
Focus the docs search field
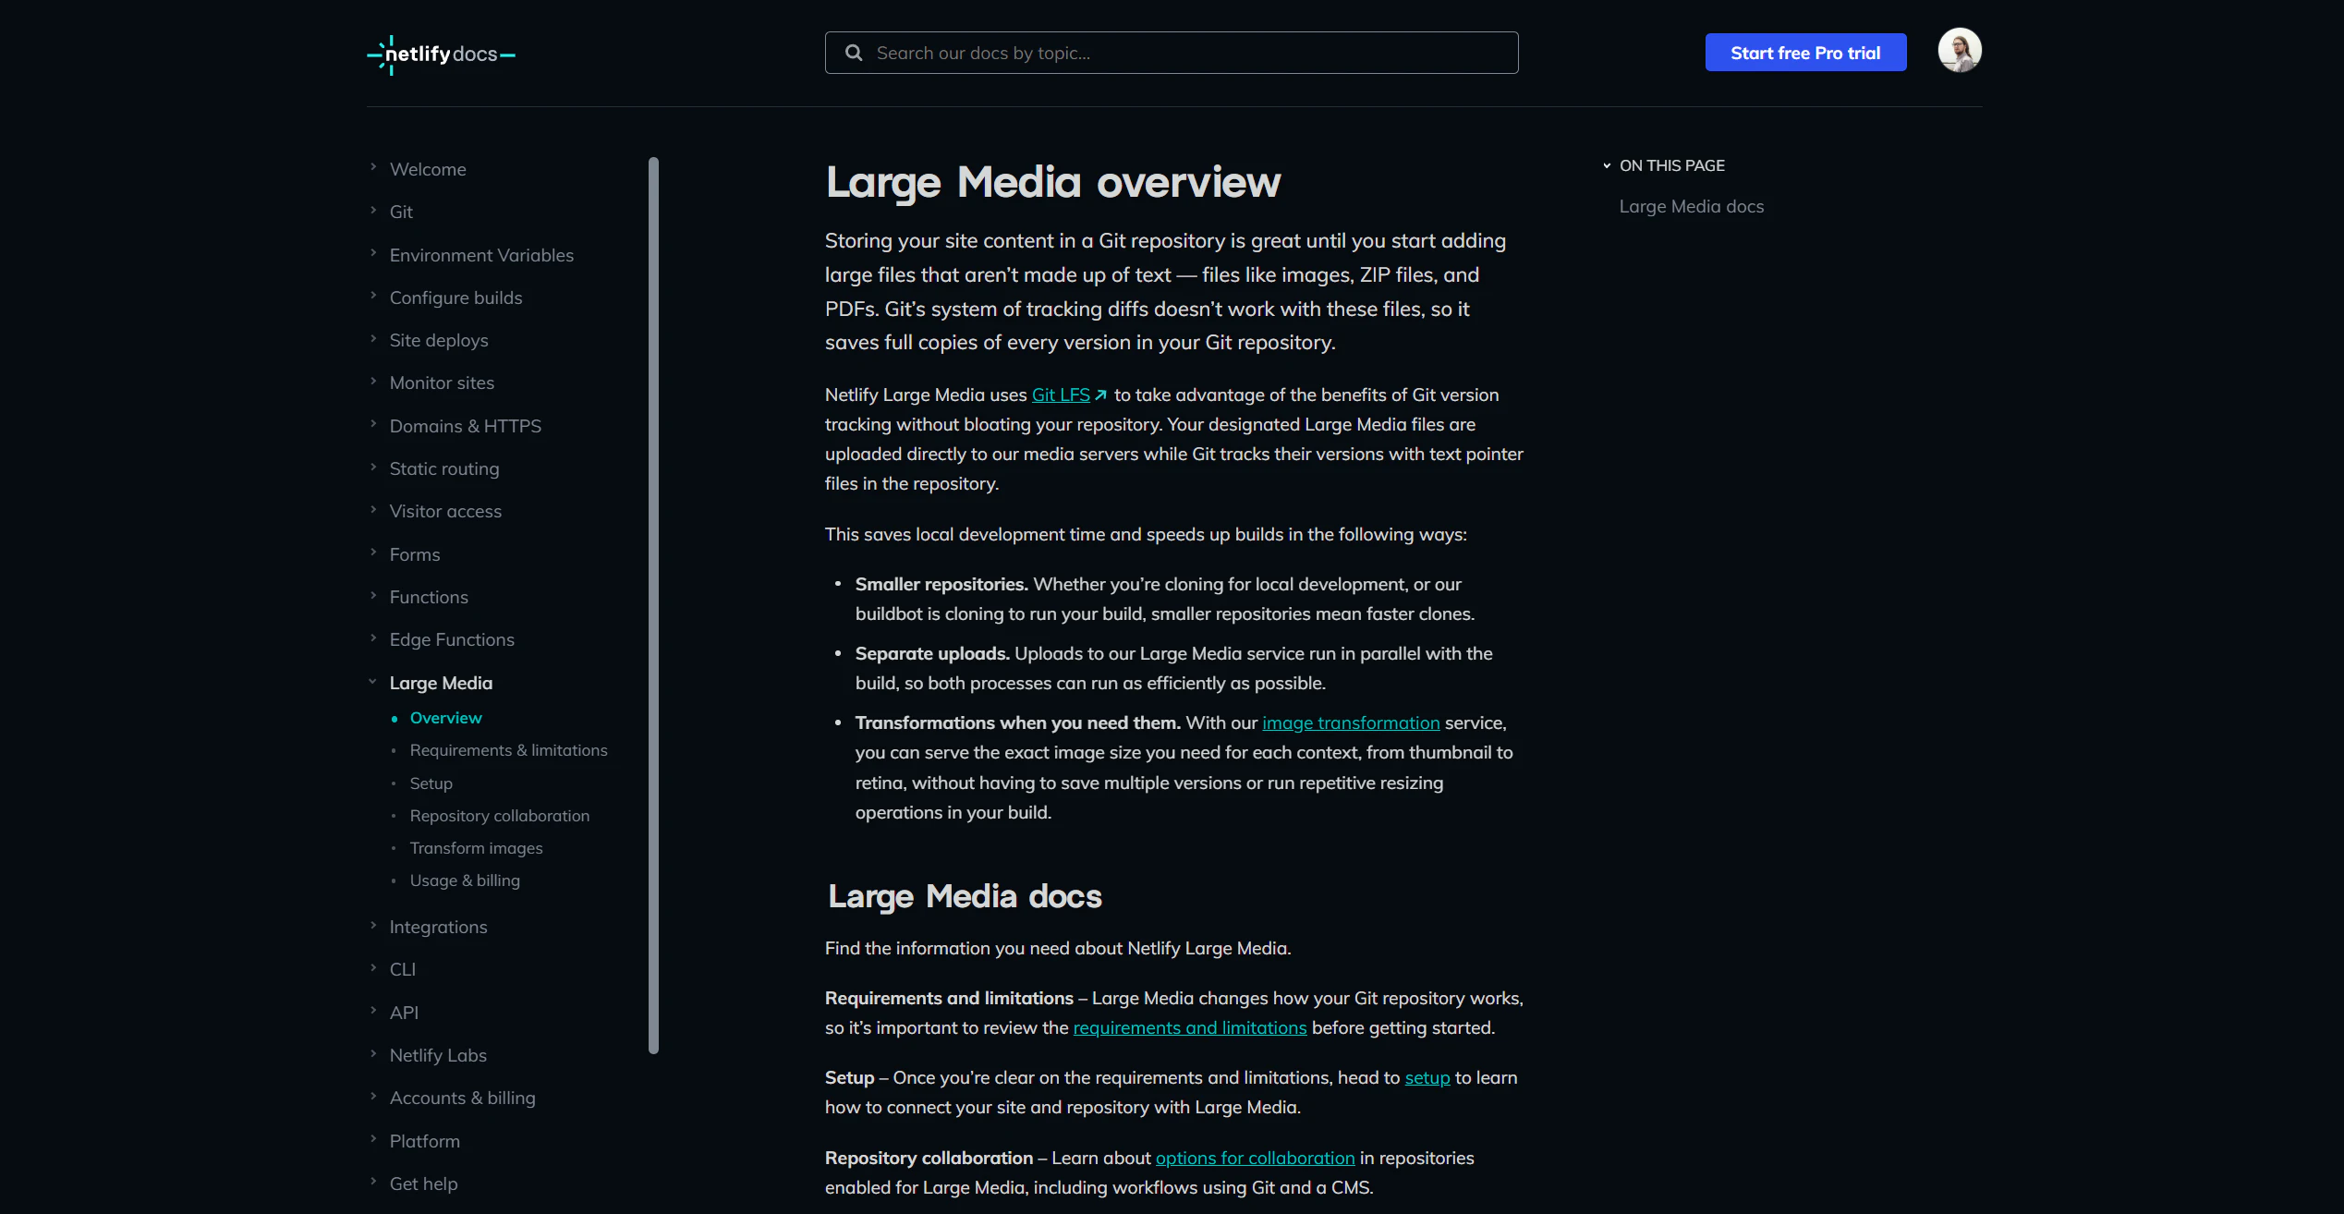tap(1171, 53)
